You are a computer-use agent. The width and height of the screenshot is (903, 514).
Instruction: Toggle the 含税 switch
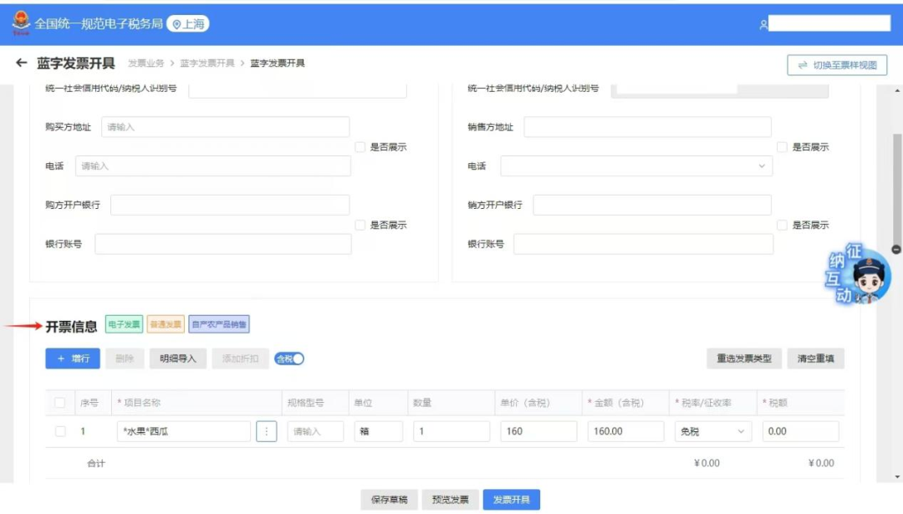tap(289, 359)
